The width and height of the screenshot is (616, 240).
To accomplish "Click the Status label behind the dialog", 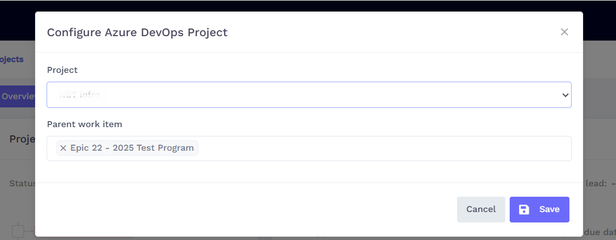I will click(22, 184).
